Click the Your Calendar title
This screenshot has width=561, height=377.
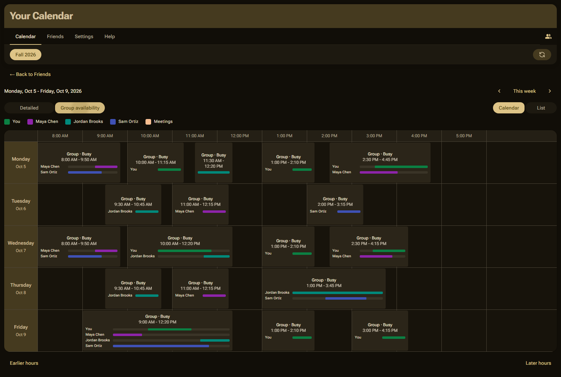41,16
